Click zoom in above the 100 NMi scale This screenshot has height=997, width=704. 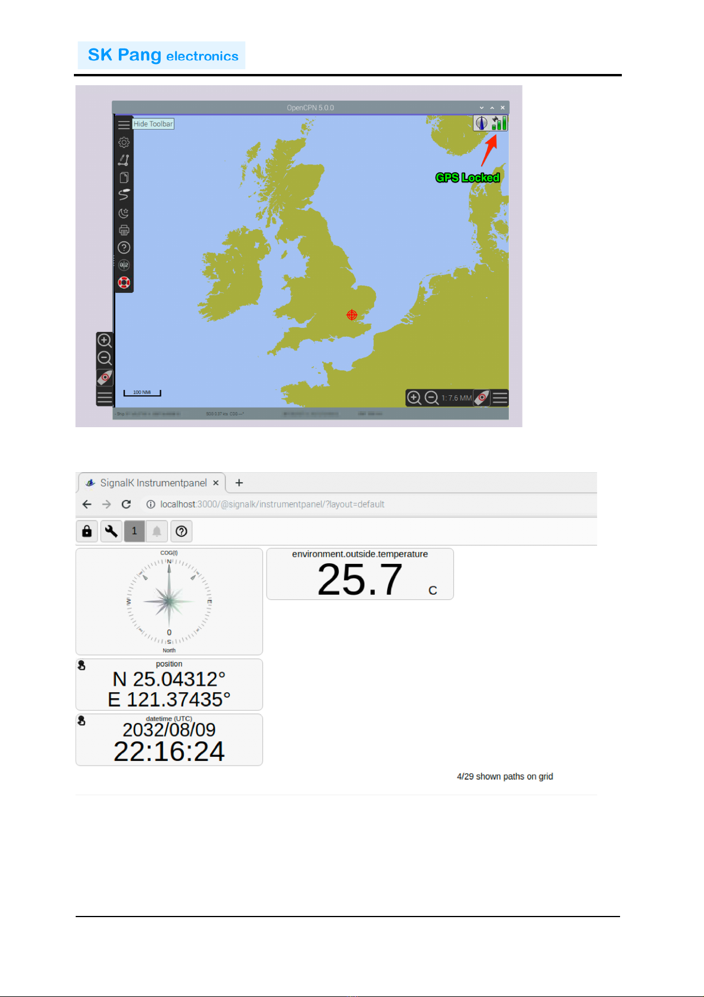pos(105,340)
